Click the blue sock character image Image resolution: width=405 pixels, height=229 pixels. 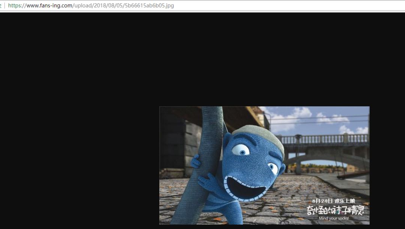264,166
